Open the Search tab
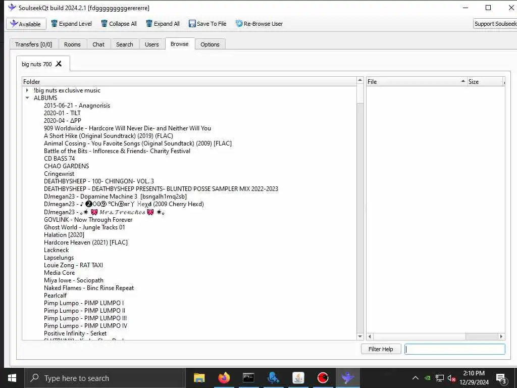Screen dimensions: 517x388 (x=124, y=44)
